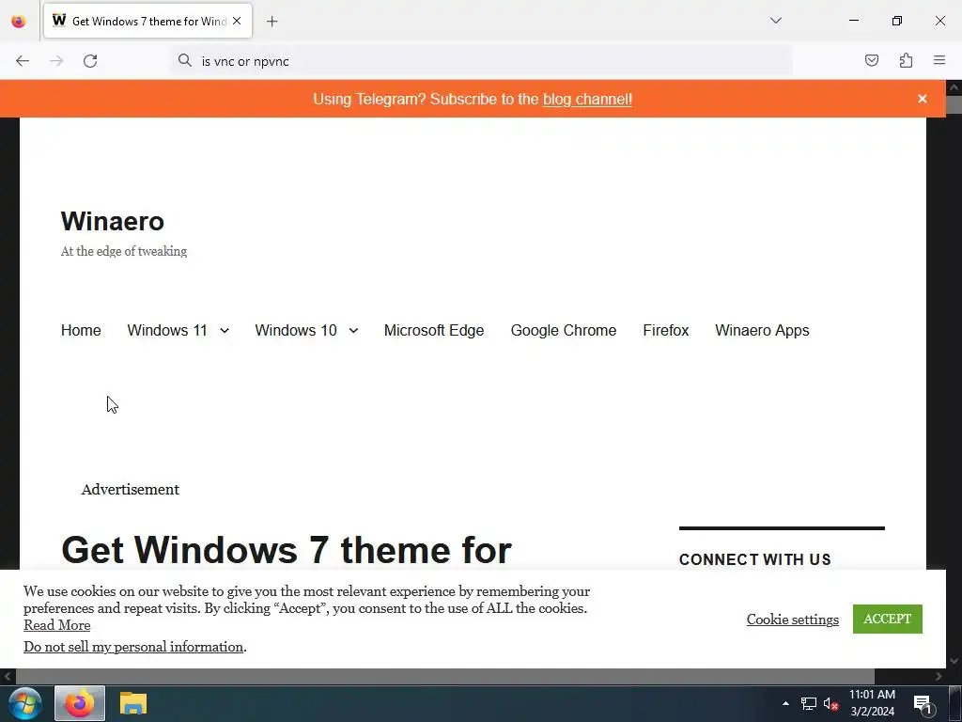Reload the current page
This screenshot has width=962, height=722.
(90, 61)
